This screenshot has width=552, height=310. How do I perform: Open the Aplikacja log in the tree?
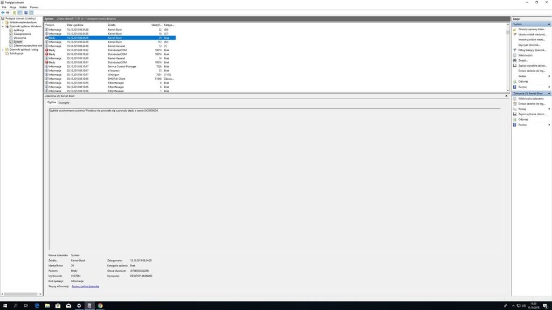[19, 30]
